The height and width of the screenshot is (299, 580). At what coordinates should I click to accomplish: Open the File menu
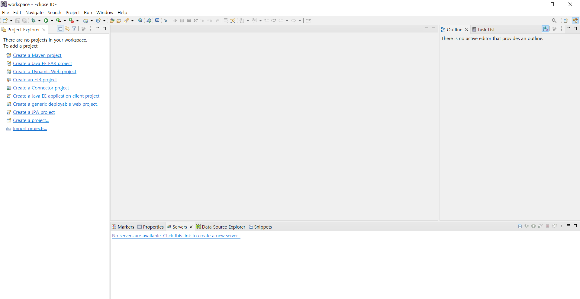pyautogui.click(x=5, y=12)
